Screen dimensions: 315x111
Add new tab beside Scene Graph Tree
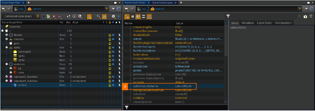tap(28, 2)
